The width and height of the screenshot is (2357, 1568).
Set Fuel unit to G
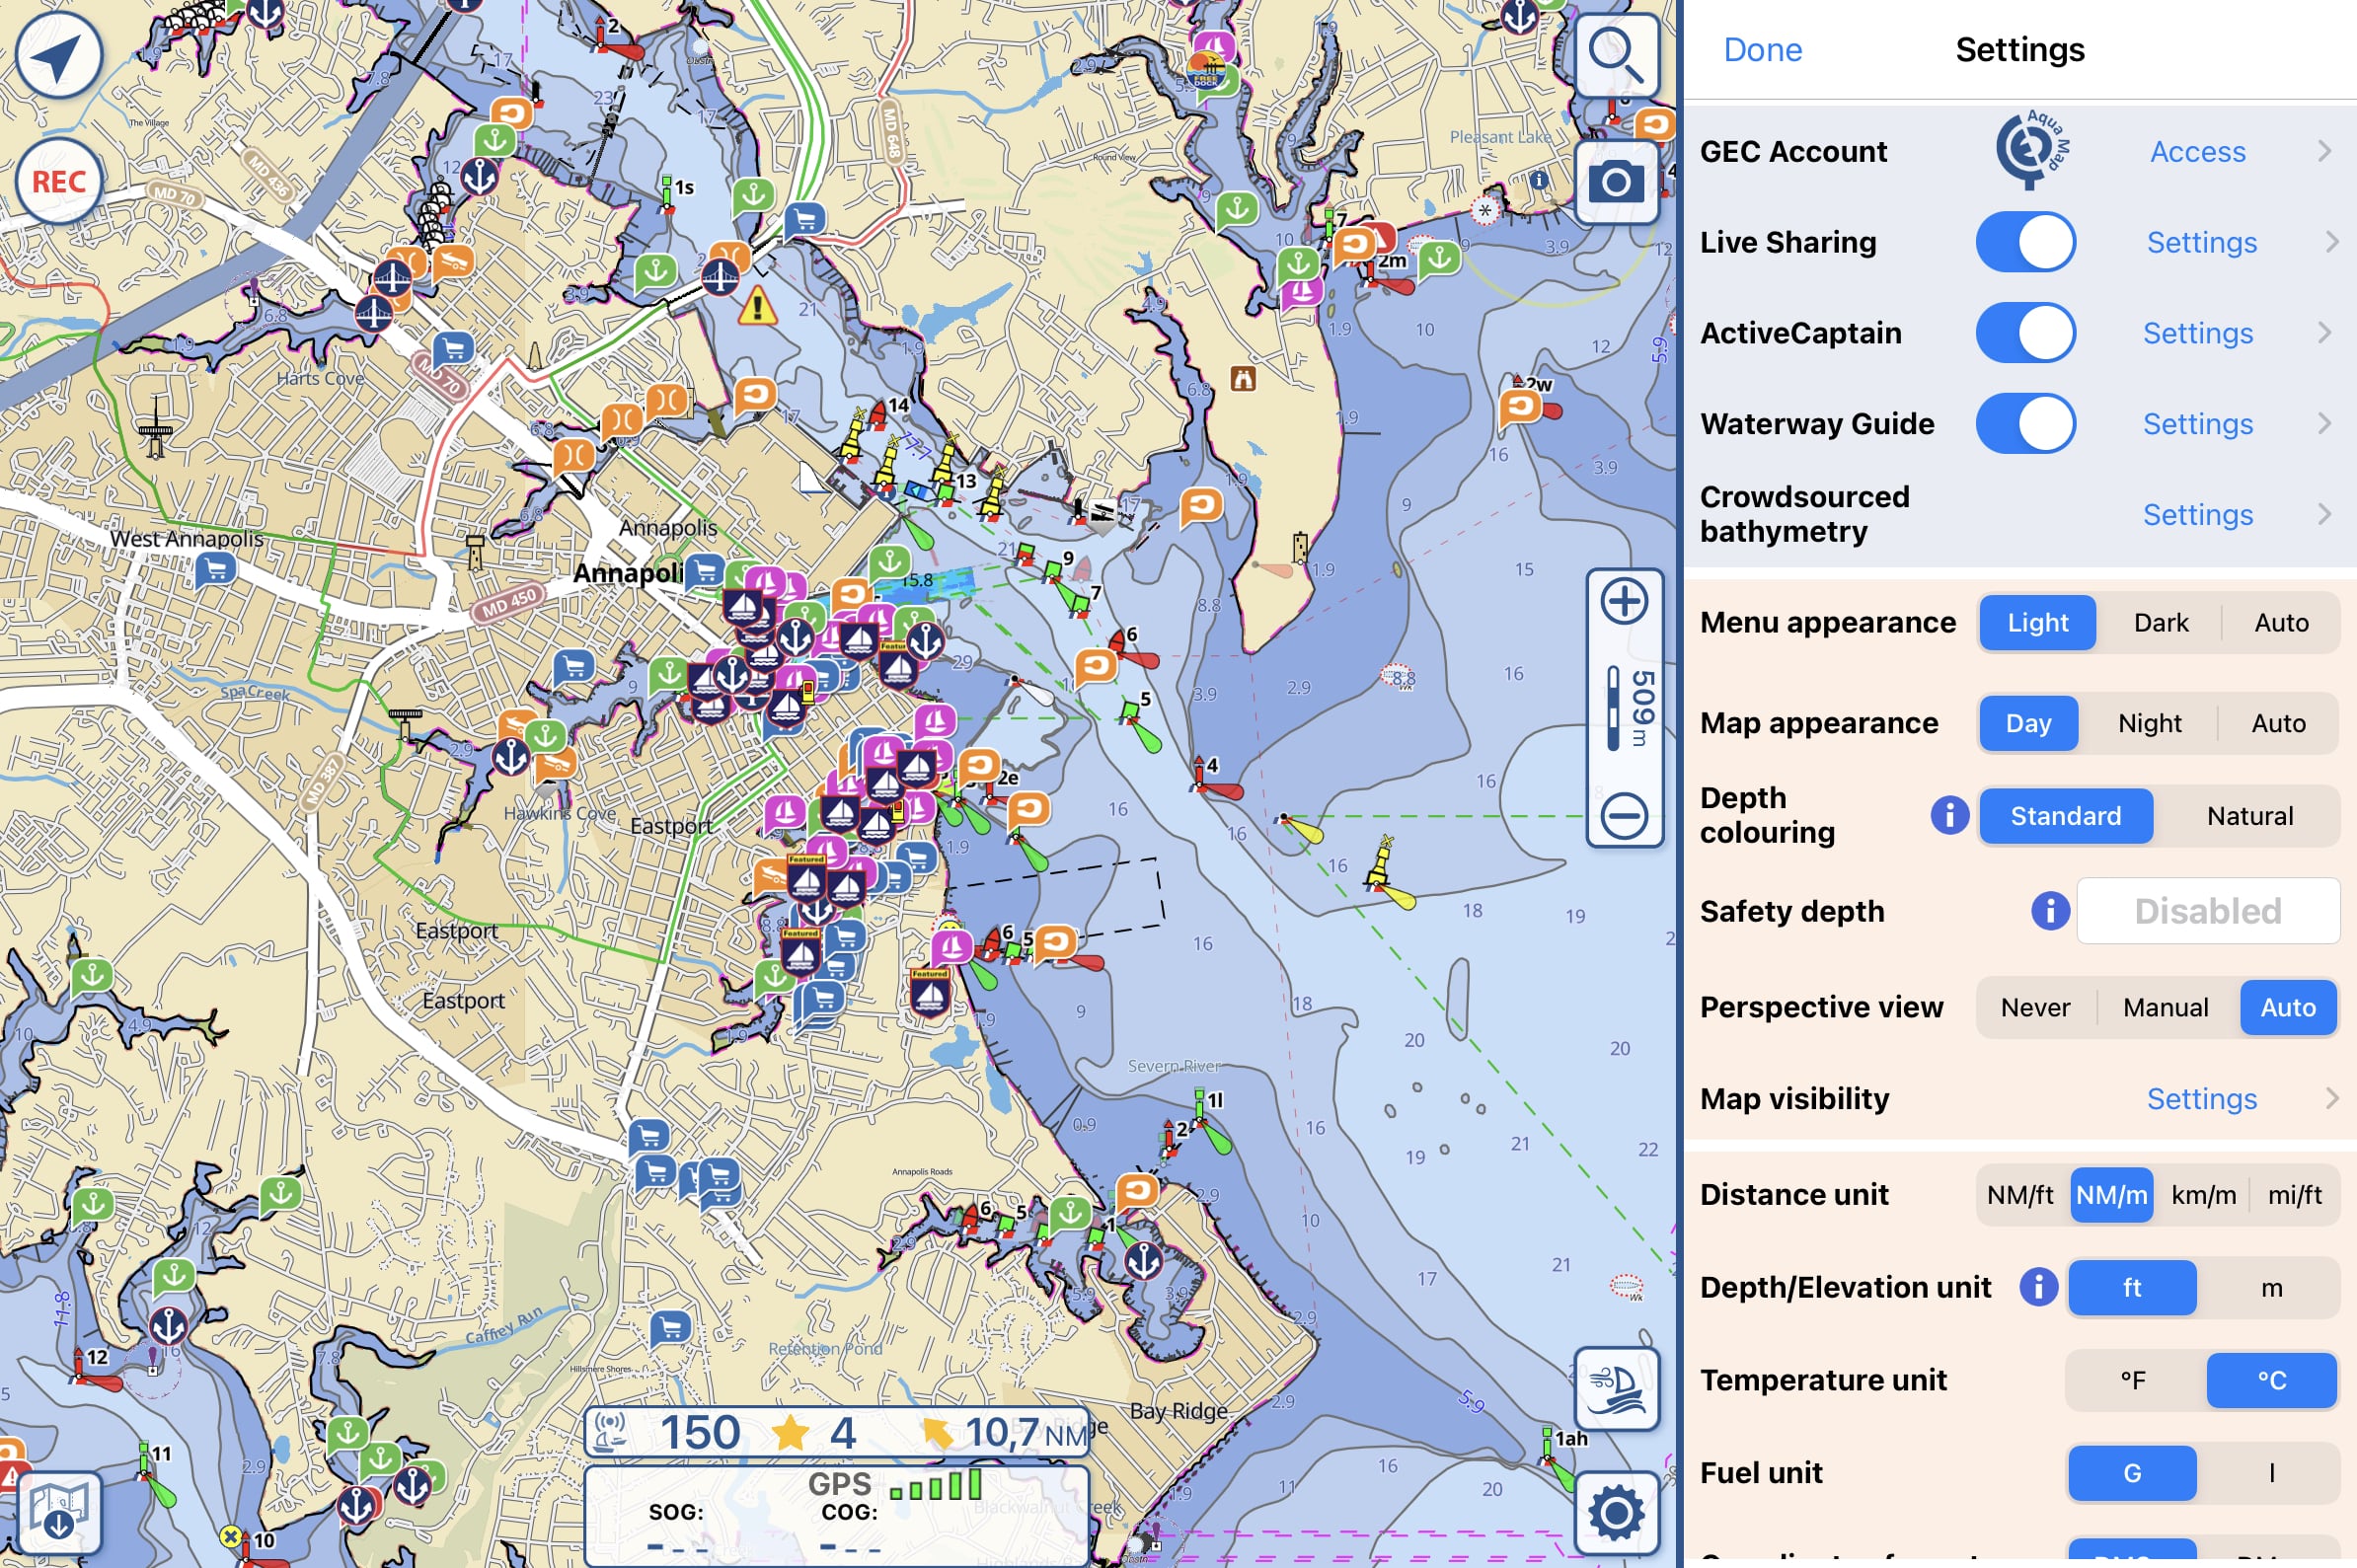click(2132, 1473)
